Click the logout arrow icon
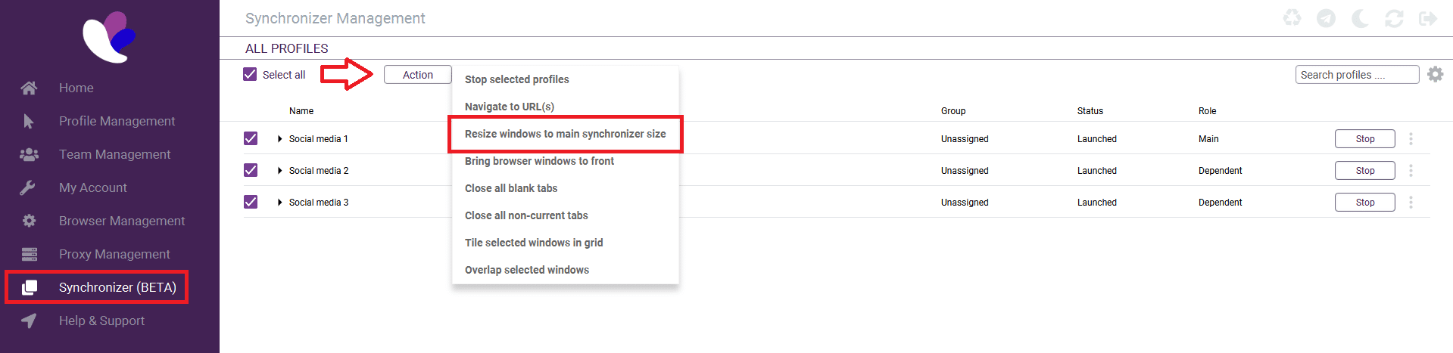Image resolution: width=1453 pixels, height=353 pixels. pos(1428,18)
